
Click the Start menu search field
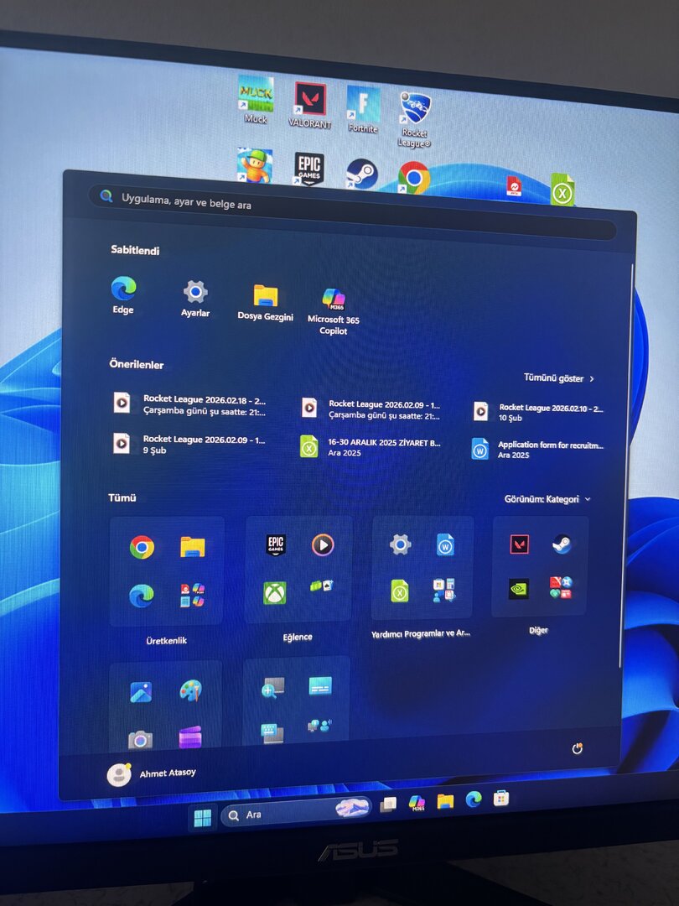[352, 214]
